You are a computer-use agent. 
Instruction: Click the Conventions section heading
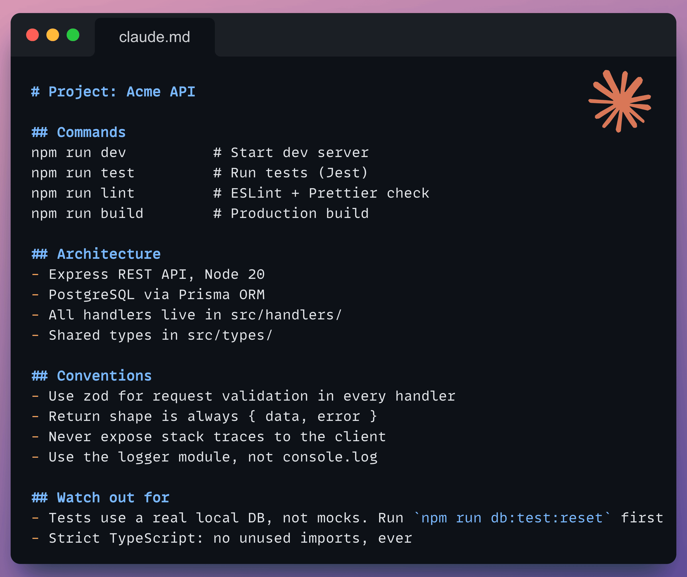pos(92,376)
